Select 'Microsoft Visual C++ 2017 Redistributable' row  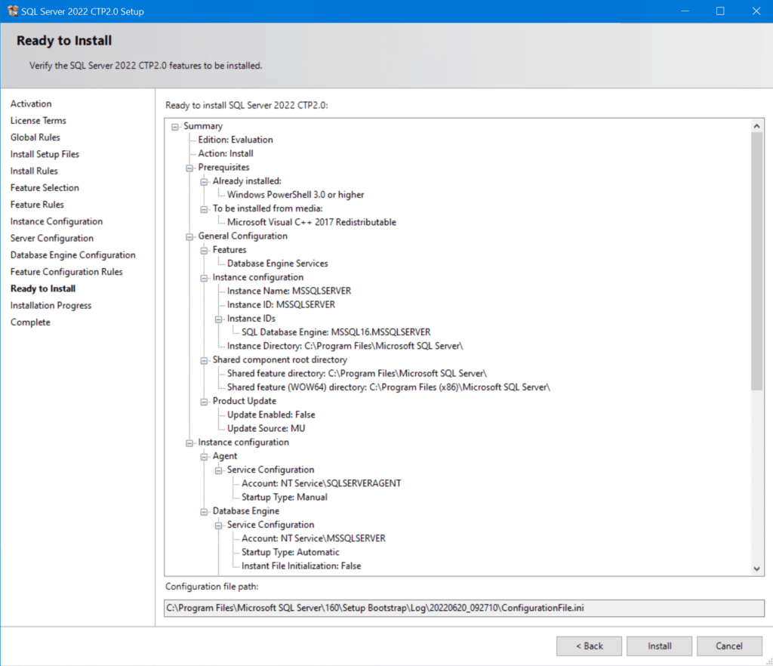pyautogui.click(x=312, y=222)
